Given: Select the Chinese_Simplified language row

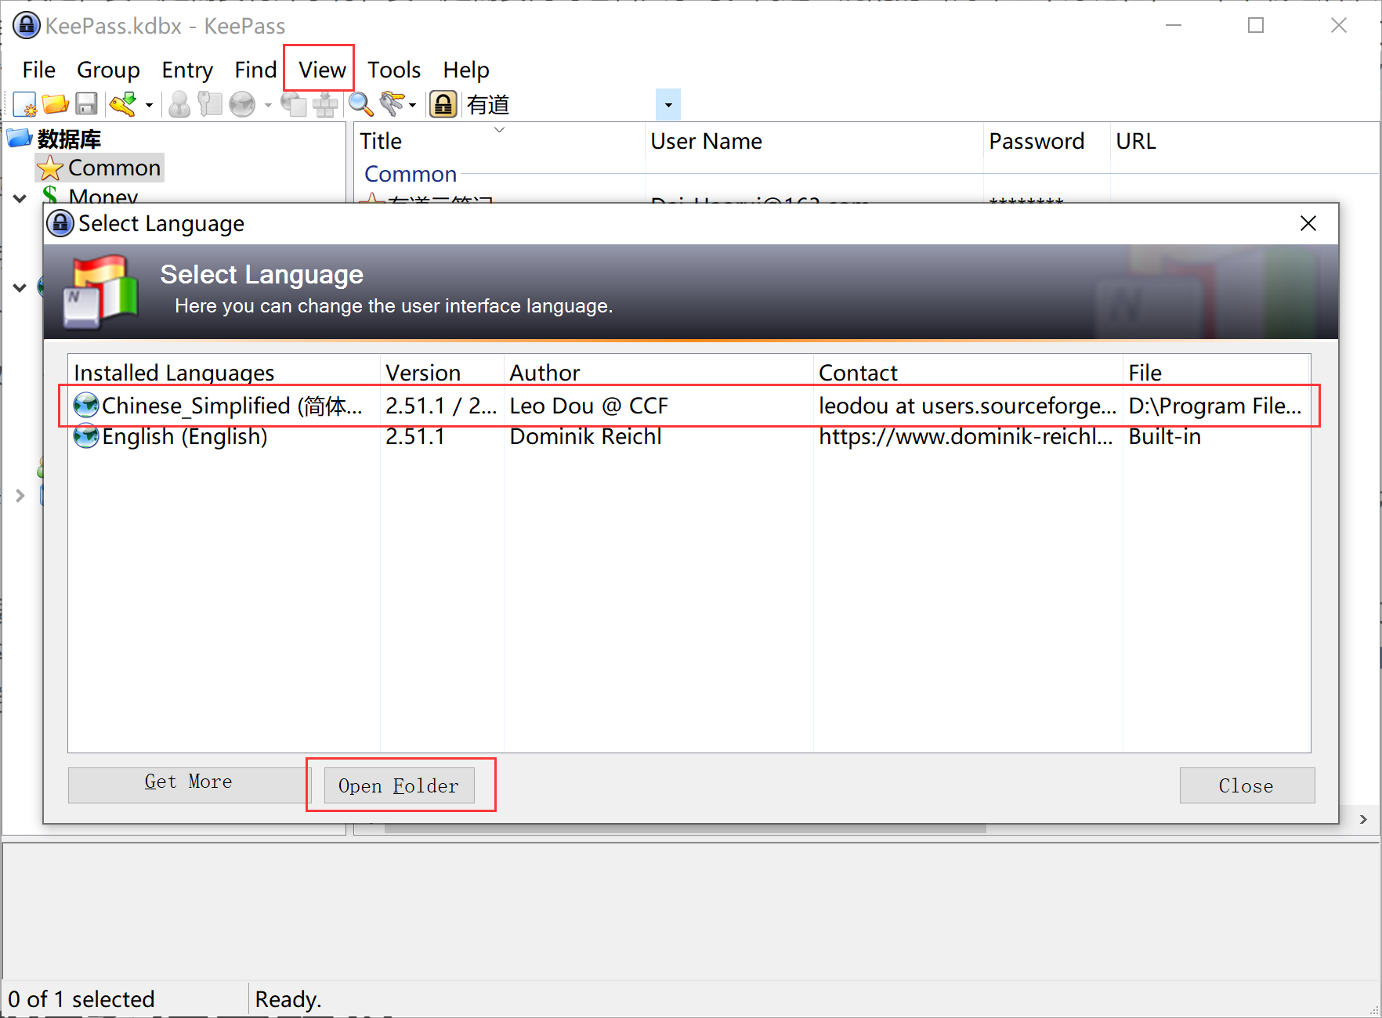Looking at the screenshot, I should pyautogui.click(x=231, y=406).
